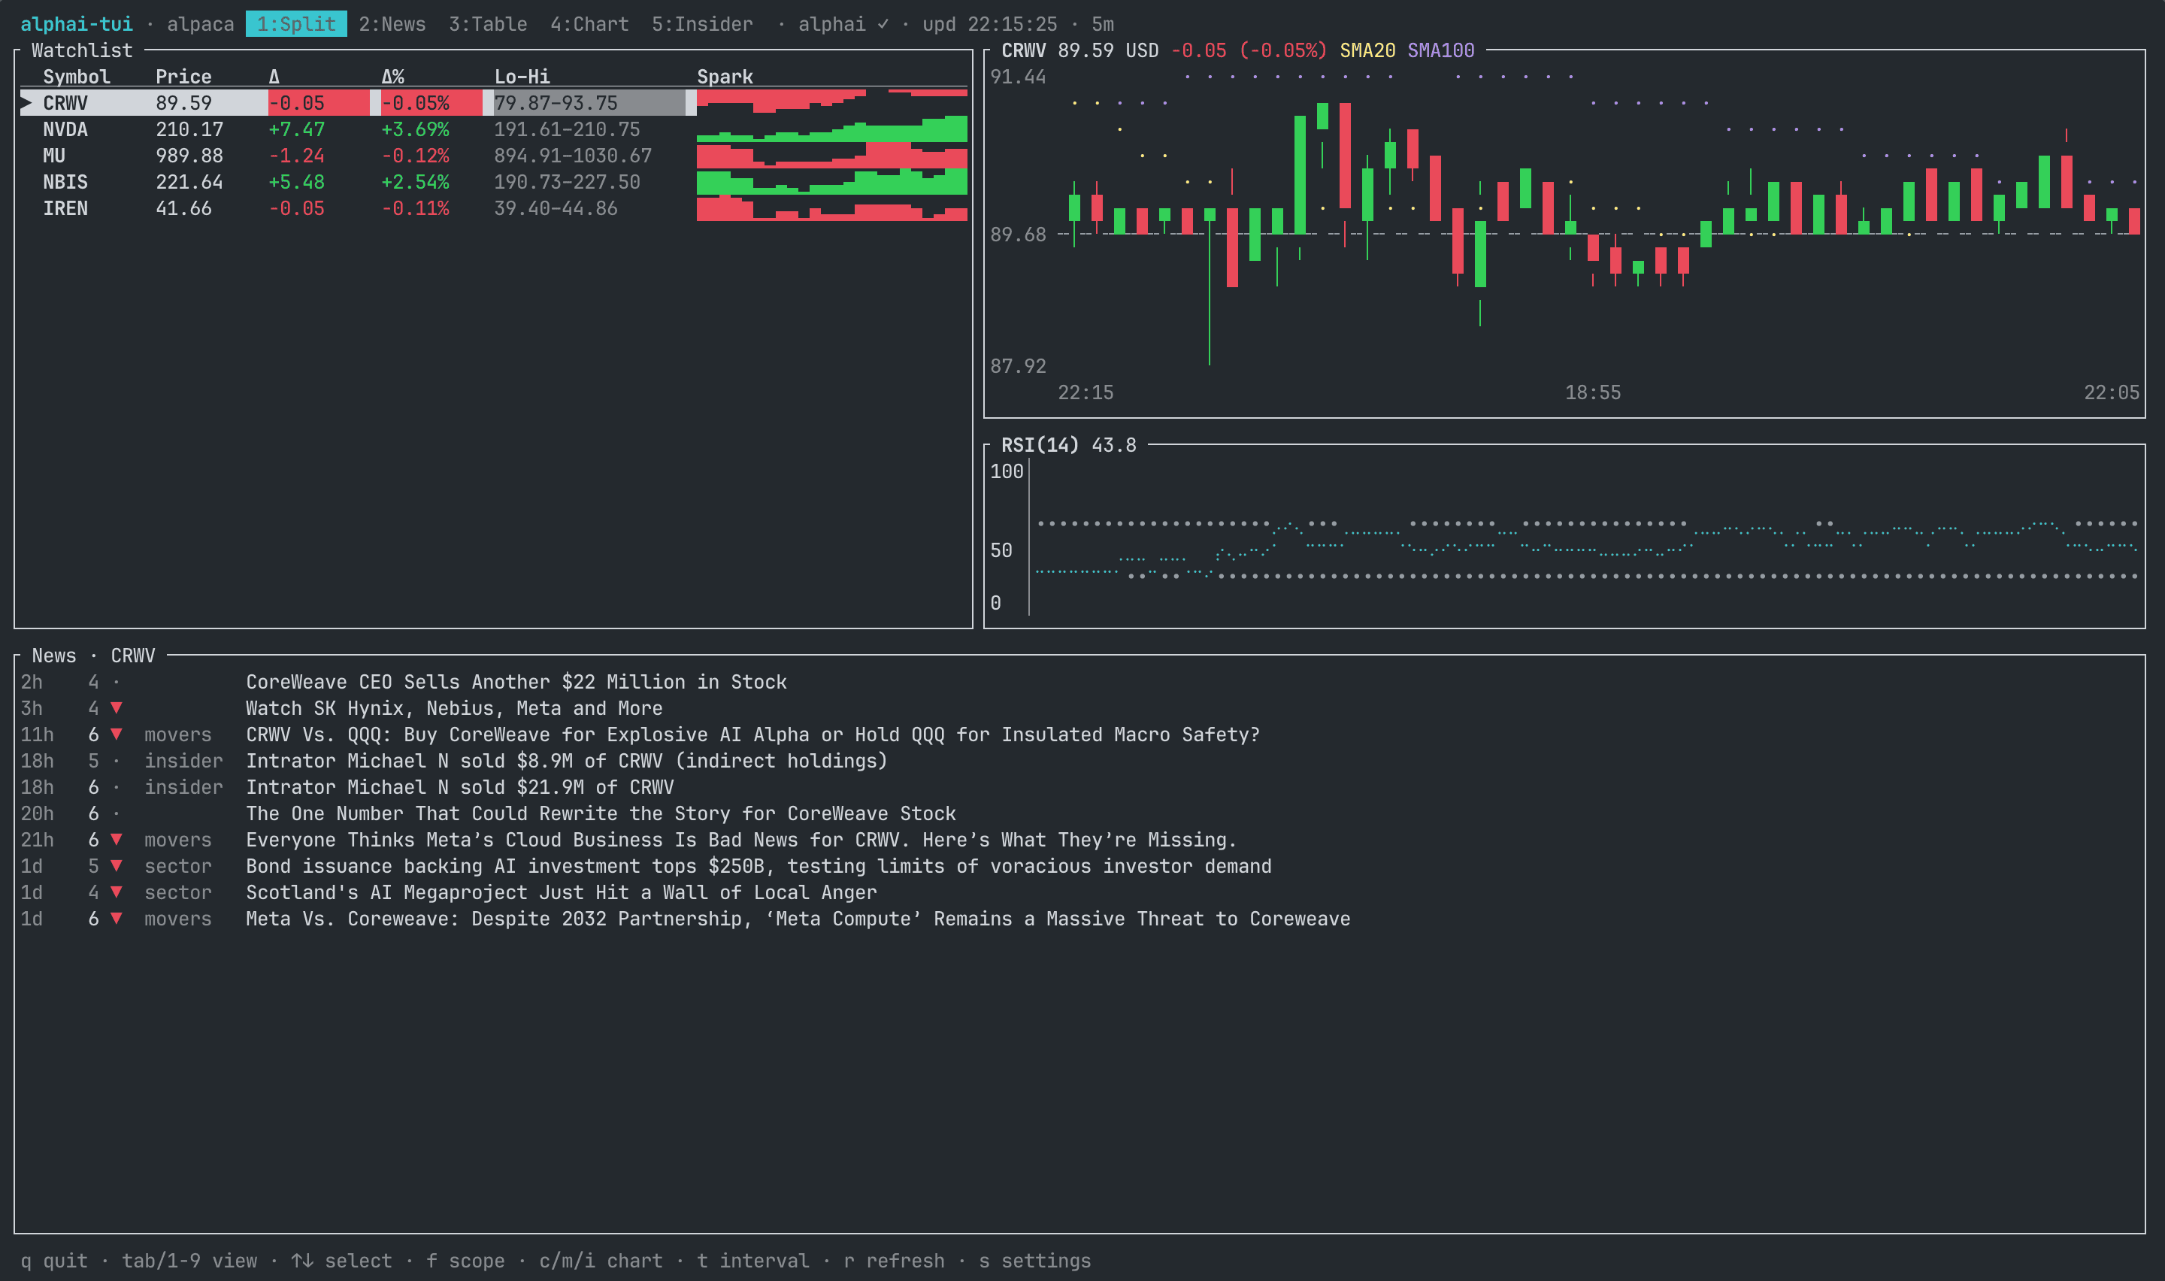Click the NVDA sparkline chart
Screen dimensions: 2165x1281
(832, 129)
